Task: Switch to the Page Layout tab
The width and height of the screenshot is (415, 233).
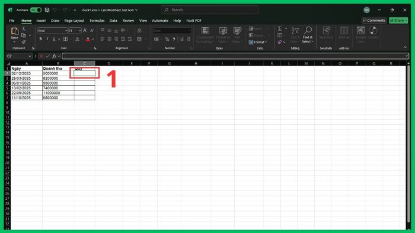Action: (x=74, y=21)
